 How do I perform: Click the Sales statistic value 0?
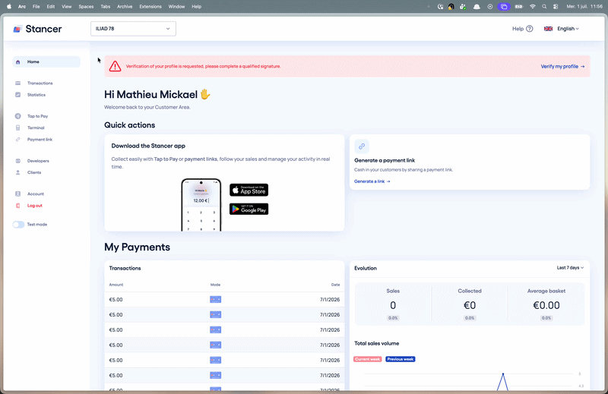393,305
